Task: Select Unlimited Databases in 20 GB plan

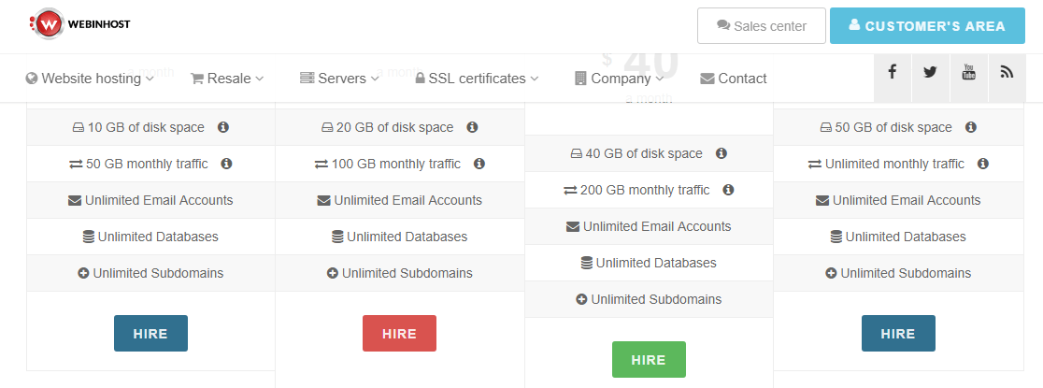Action: 407,237
